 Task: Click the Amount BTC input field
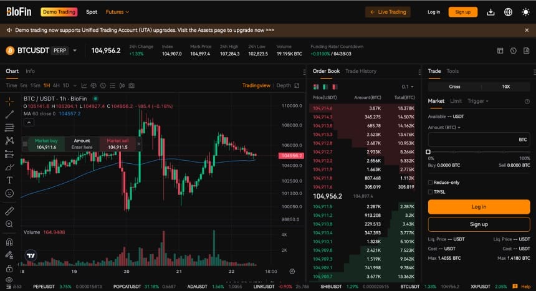pyautogui.click(x=479, y=140)
